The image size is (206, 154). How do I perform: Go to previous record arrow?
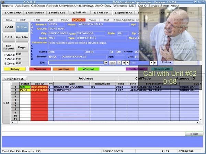[128, 63]
